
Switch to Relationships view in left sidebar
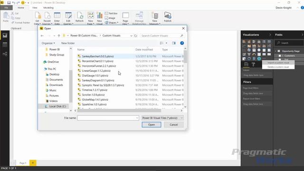coord(5,54)
